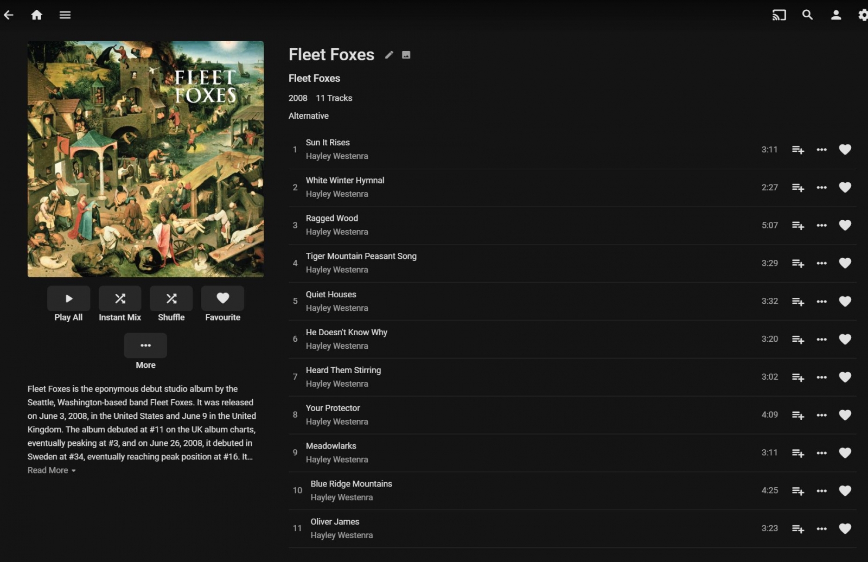
Task: Click the Cast to device icon
Action: coord(779,15)
